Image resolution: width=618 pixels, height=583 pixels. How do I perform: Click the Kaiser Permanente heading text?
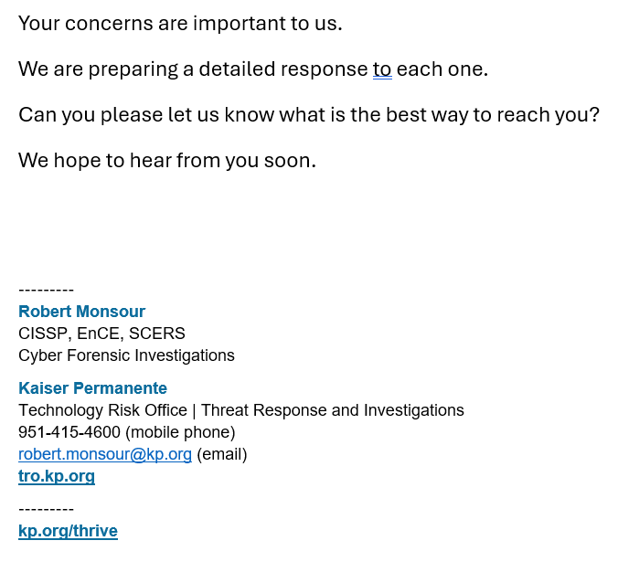92,388
